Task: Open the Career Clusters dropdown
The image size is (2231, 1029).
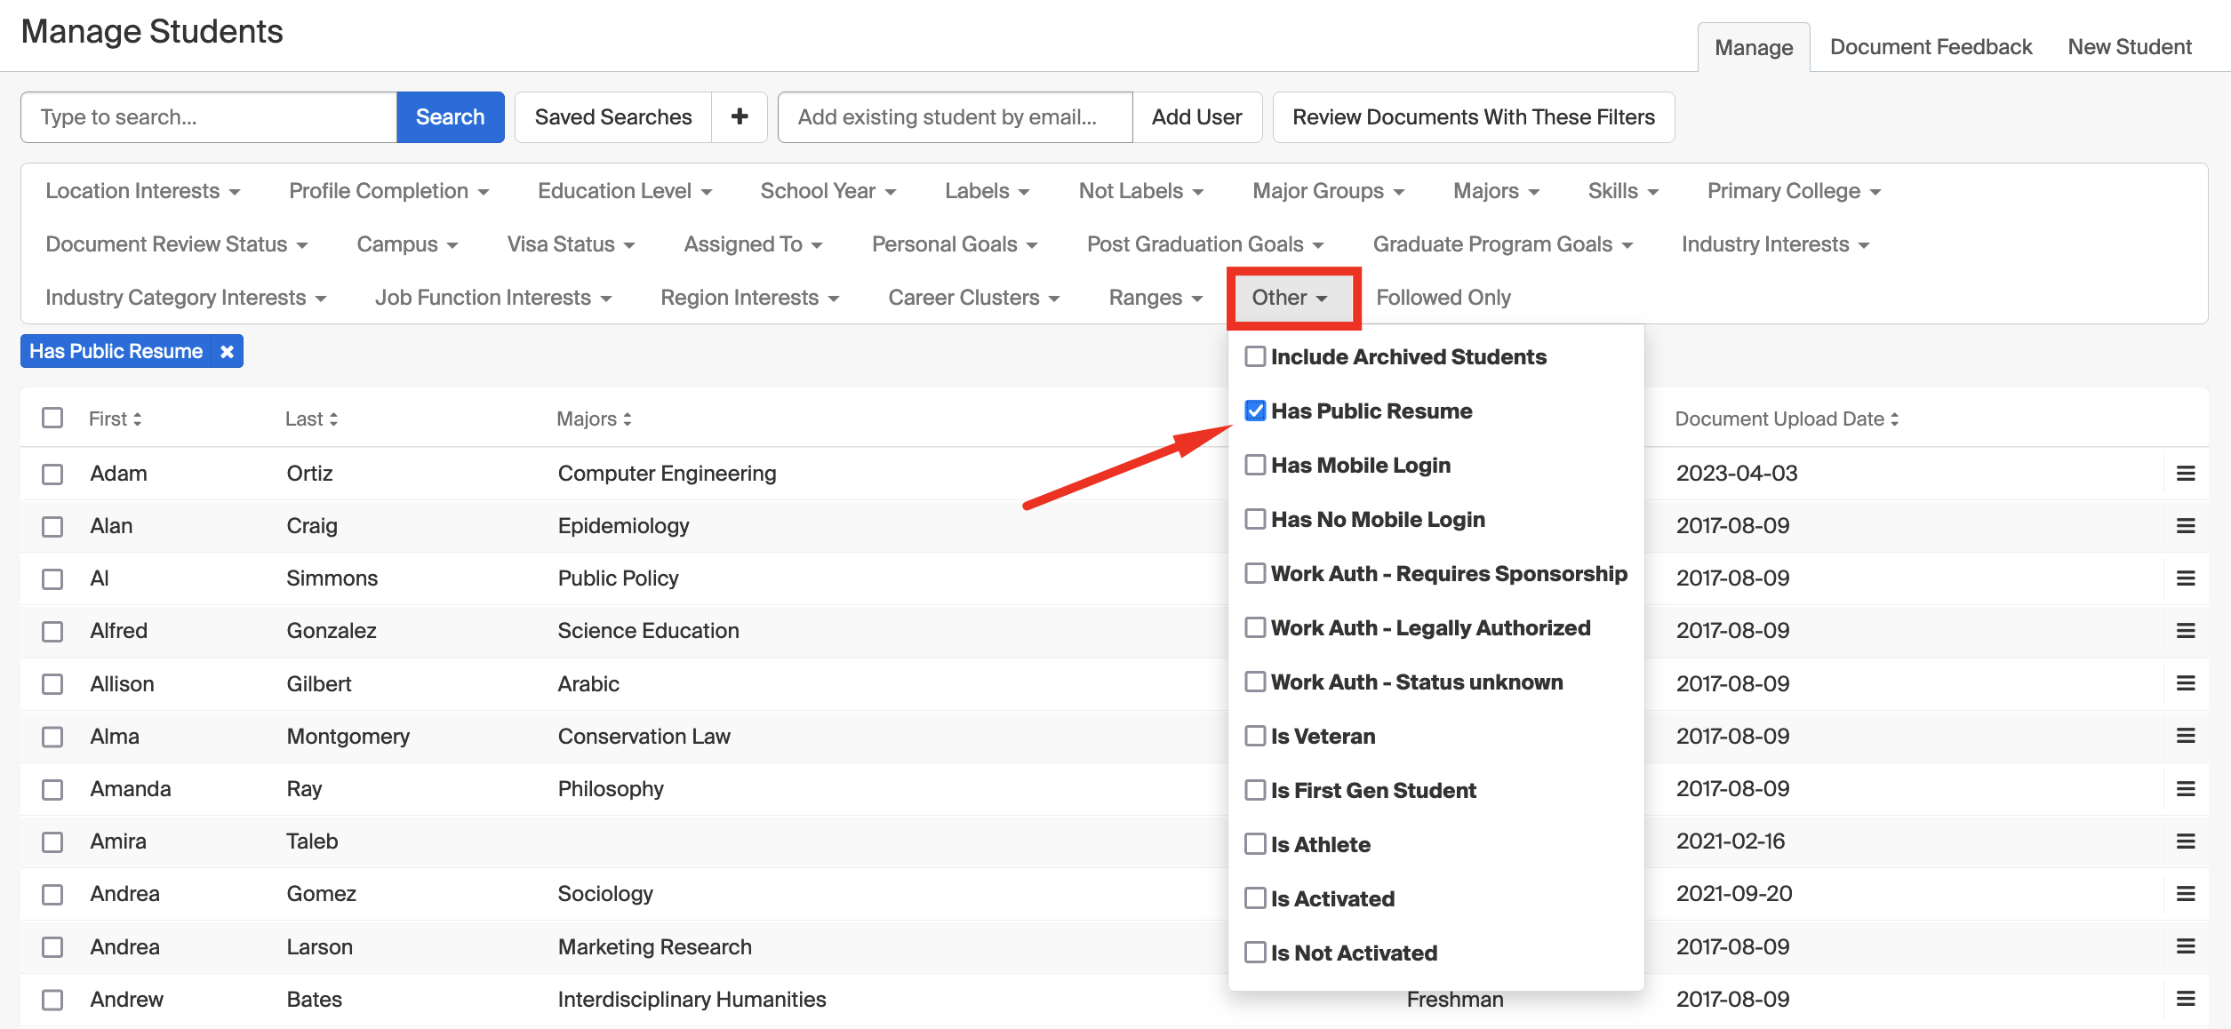Action: tap(972, 297)
